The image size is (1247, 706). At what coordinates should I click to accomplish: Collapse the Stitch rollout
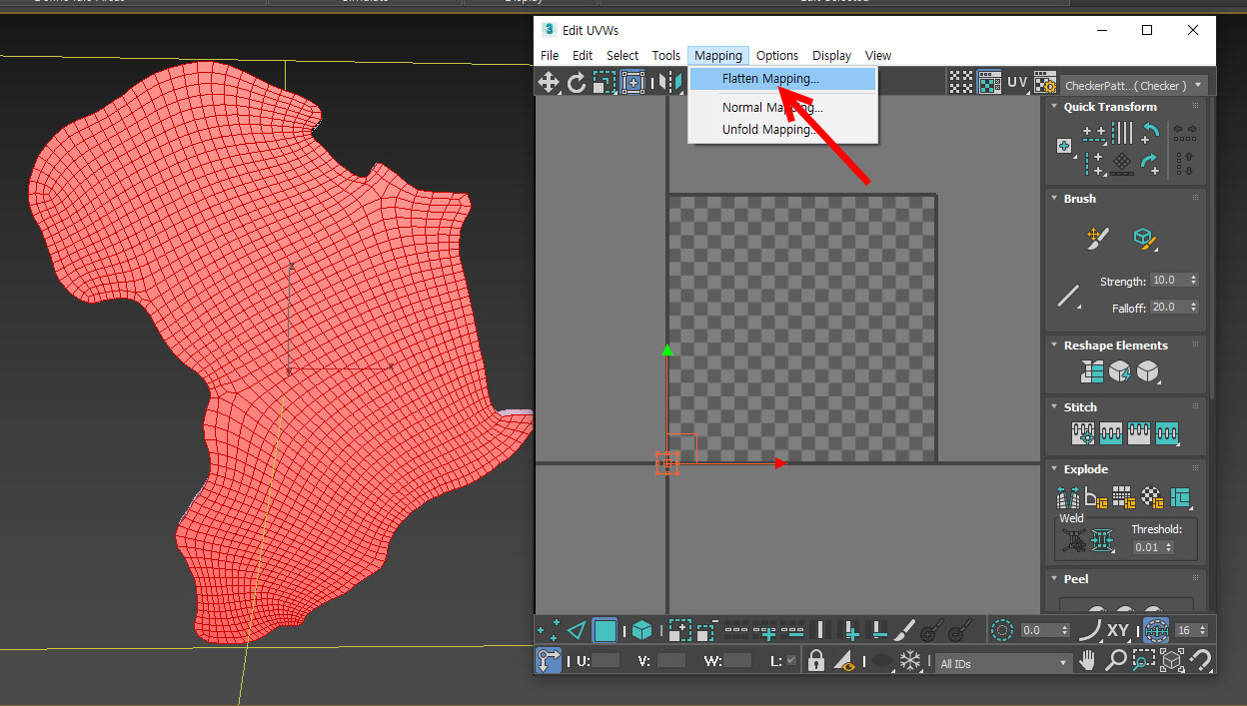coord(1054,407)
